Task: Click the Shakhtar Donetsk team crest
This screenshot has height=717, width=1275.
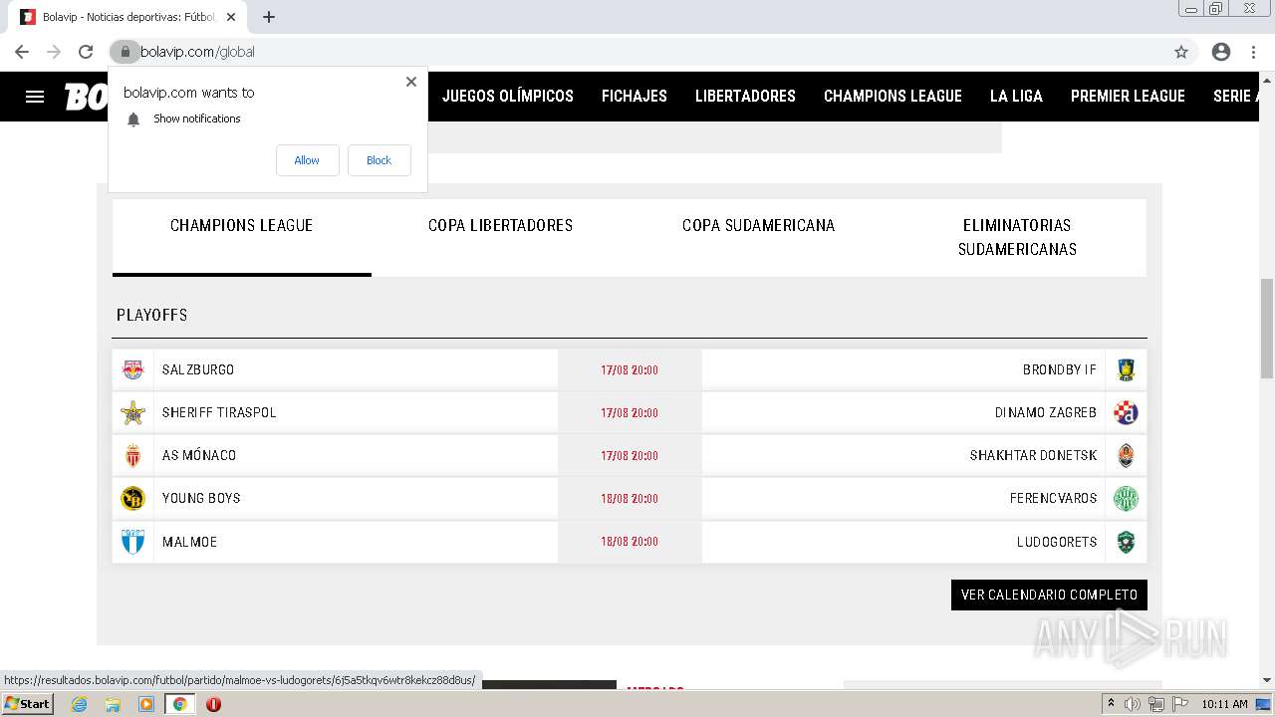Action: click(1126, 455)
